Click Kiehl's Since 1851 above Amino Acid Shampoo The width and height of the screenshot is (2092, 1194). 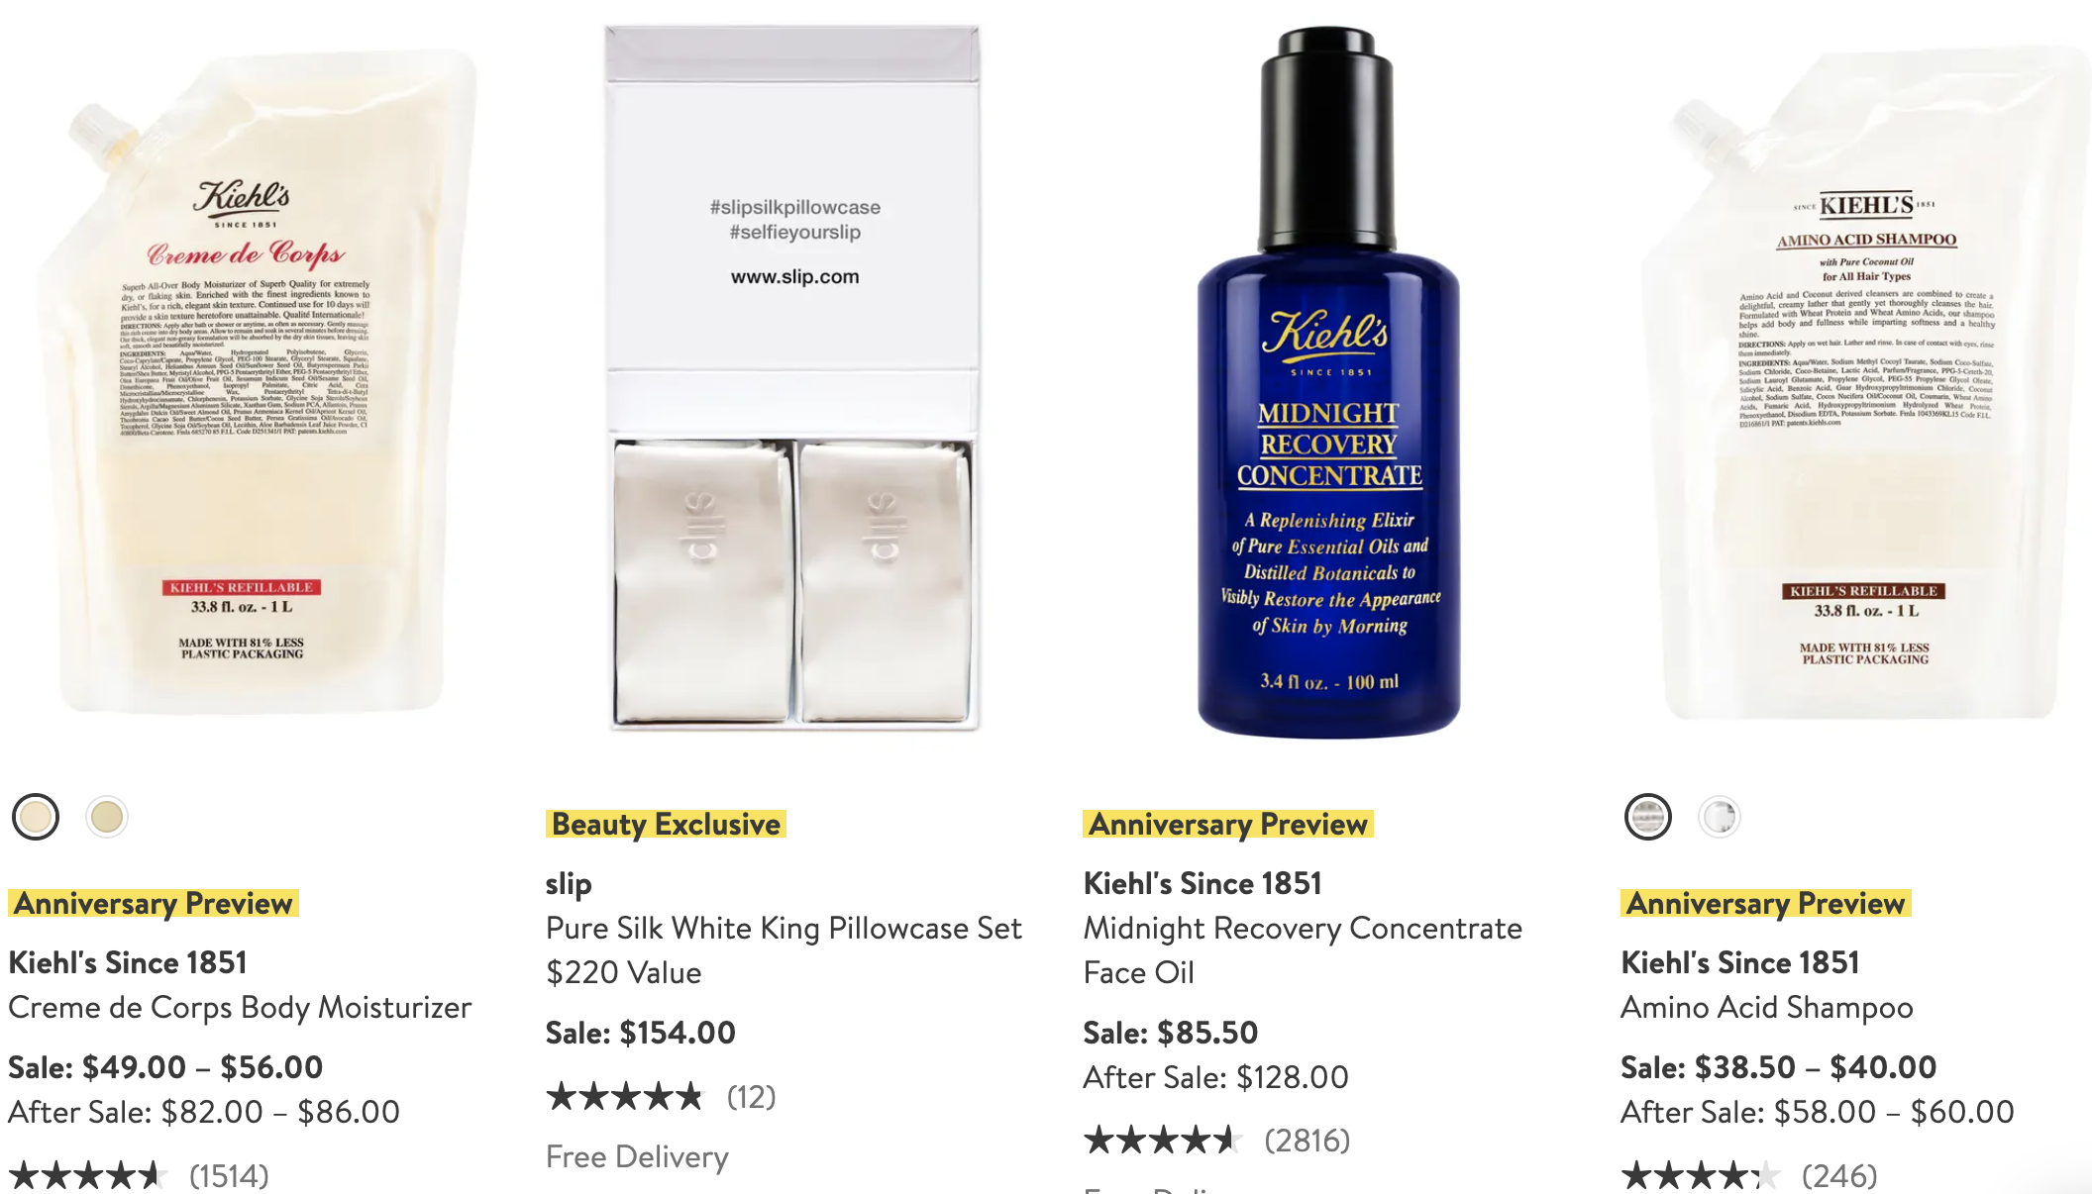(1740, 962)
